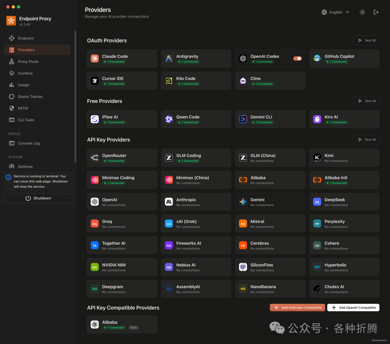Test all API Key Providers
The height and width of the screenshot is (344, 390).
[x=366, y=139]
